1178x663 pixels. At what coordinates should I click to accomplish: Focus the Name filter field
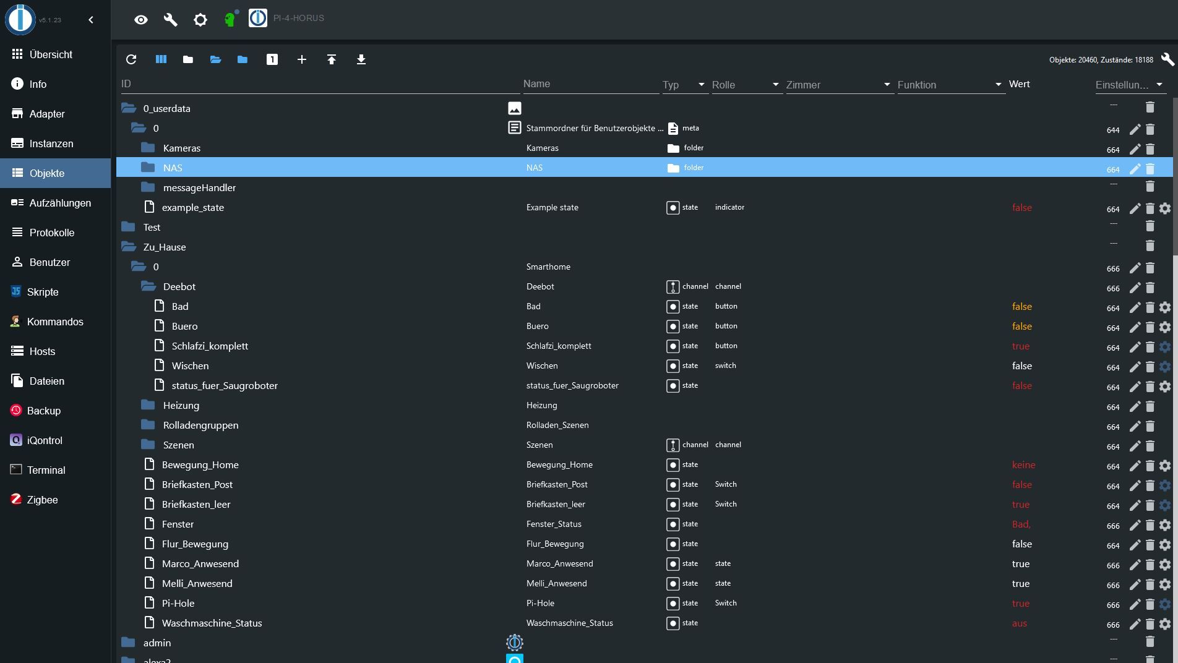click(591, 84)
